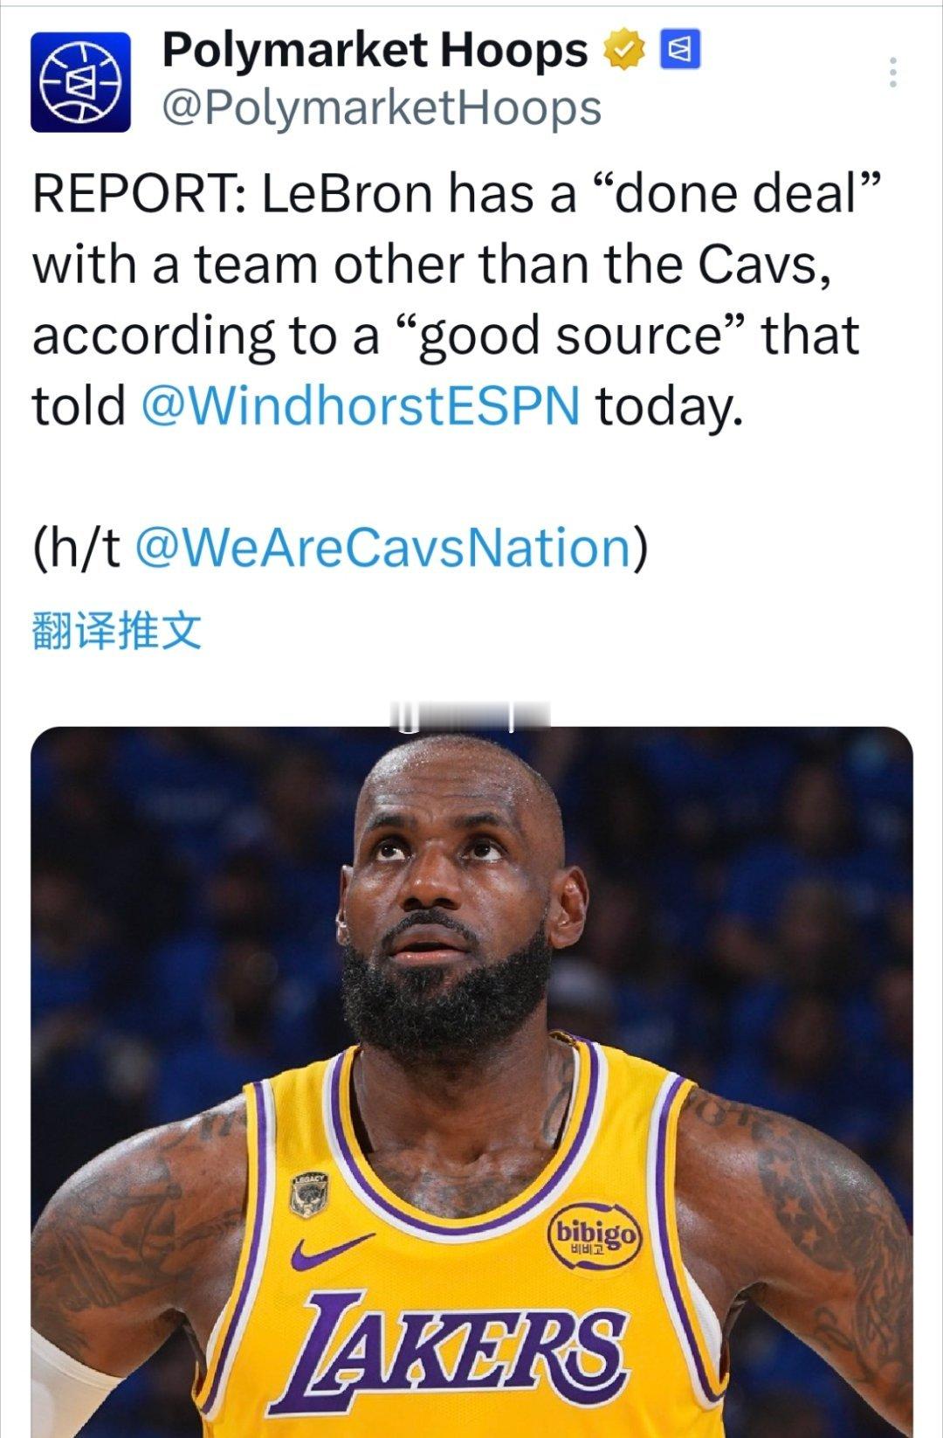The height and width of the screenshot is (1438, 943).
Task: Click the gold verified checkmark badge
Action: point(624,51)
